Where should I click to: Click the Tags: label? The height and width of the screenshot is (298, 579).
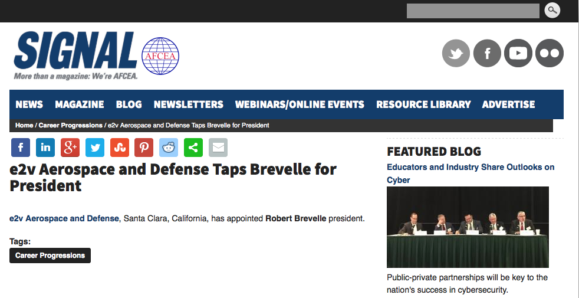(x=20, y=242)
